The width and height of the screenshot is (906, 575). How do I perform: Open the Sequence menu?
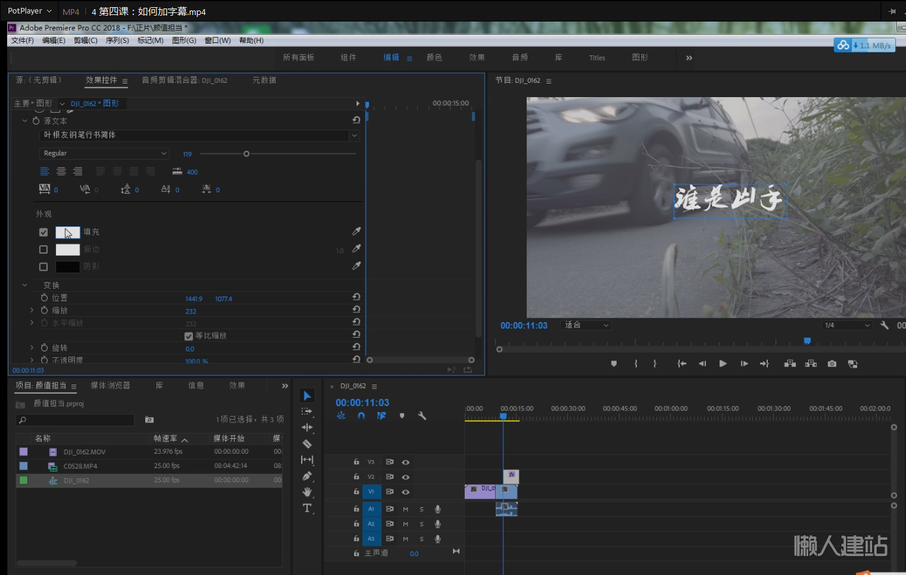point(117,40)
